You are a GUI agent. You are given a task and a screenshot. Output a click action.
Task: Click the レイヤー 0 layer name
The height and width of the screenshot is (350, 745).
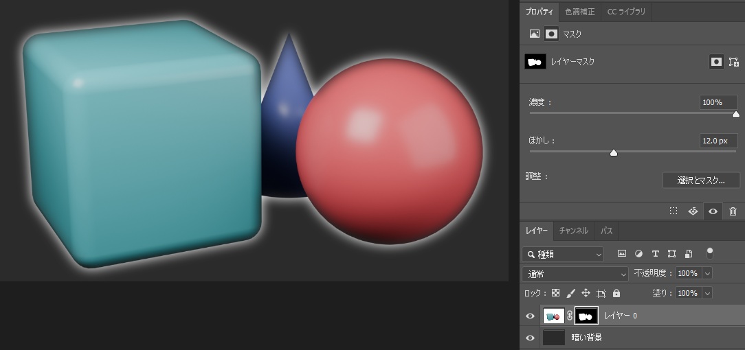621,316
